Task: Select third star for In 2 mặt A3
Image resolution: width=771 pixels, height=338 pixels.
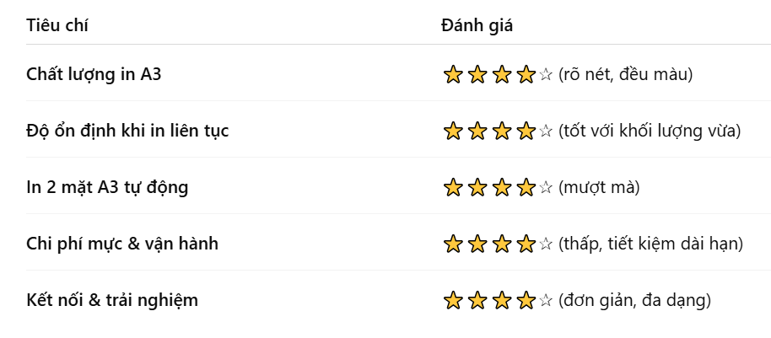Action: click(x=502, y=188)
